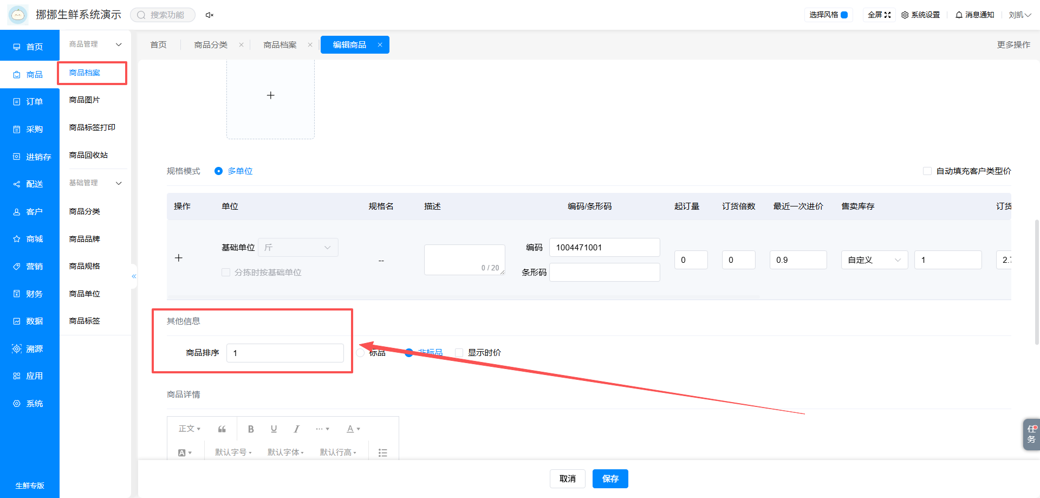Click the 保存 button
This screenshot has width=1040, height=498.
click(x=610, y=479)
